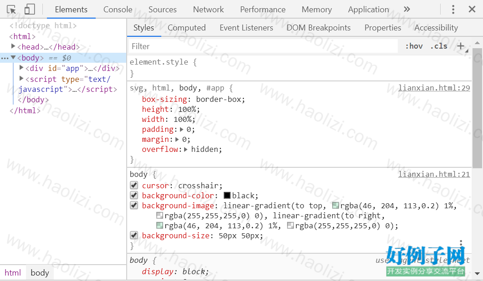
Task: Click the width value 100%
Action: [x=183, y=119]
